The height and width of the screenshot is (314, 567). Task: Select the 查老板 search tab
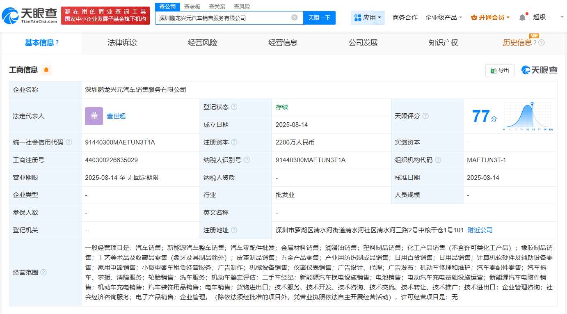coord(191,7)
